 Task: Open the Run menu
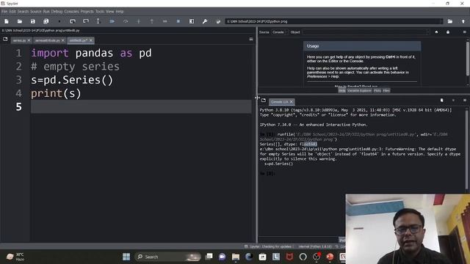point(46,12)
